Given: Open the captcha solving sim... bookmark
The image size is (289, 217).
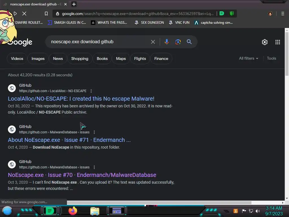Looking at the screenshot, I should (x=214, y=23).
